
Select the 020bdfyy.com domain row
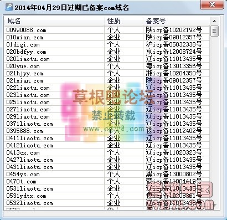pos(107,52)
